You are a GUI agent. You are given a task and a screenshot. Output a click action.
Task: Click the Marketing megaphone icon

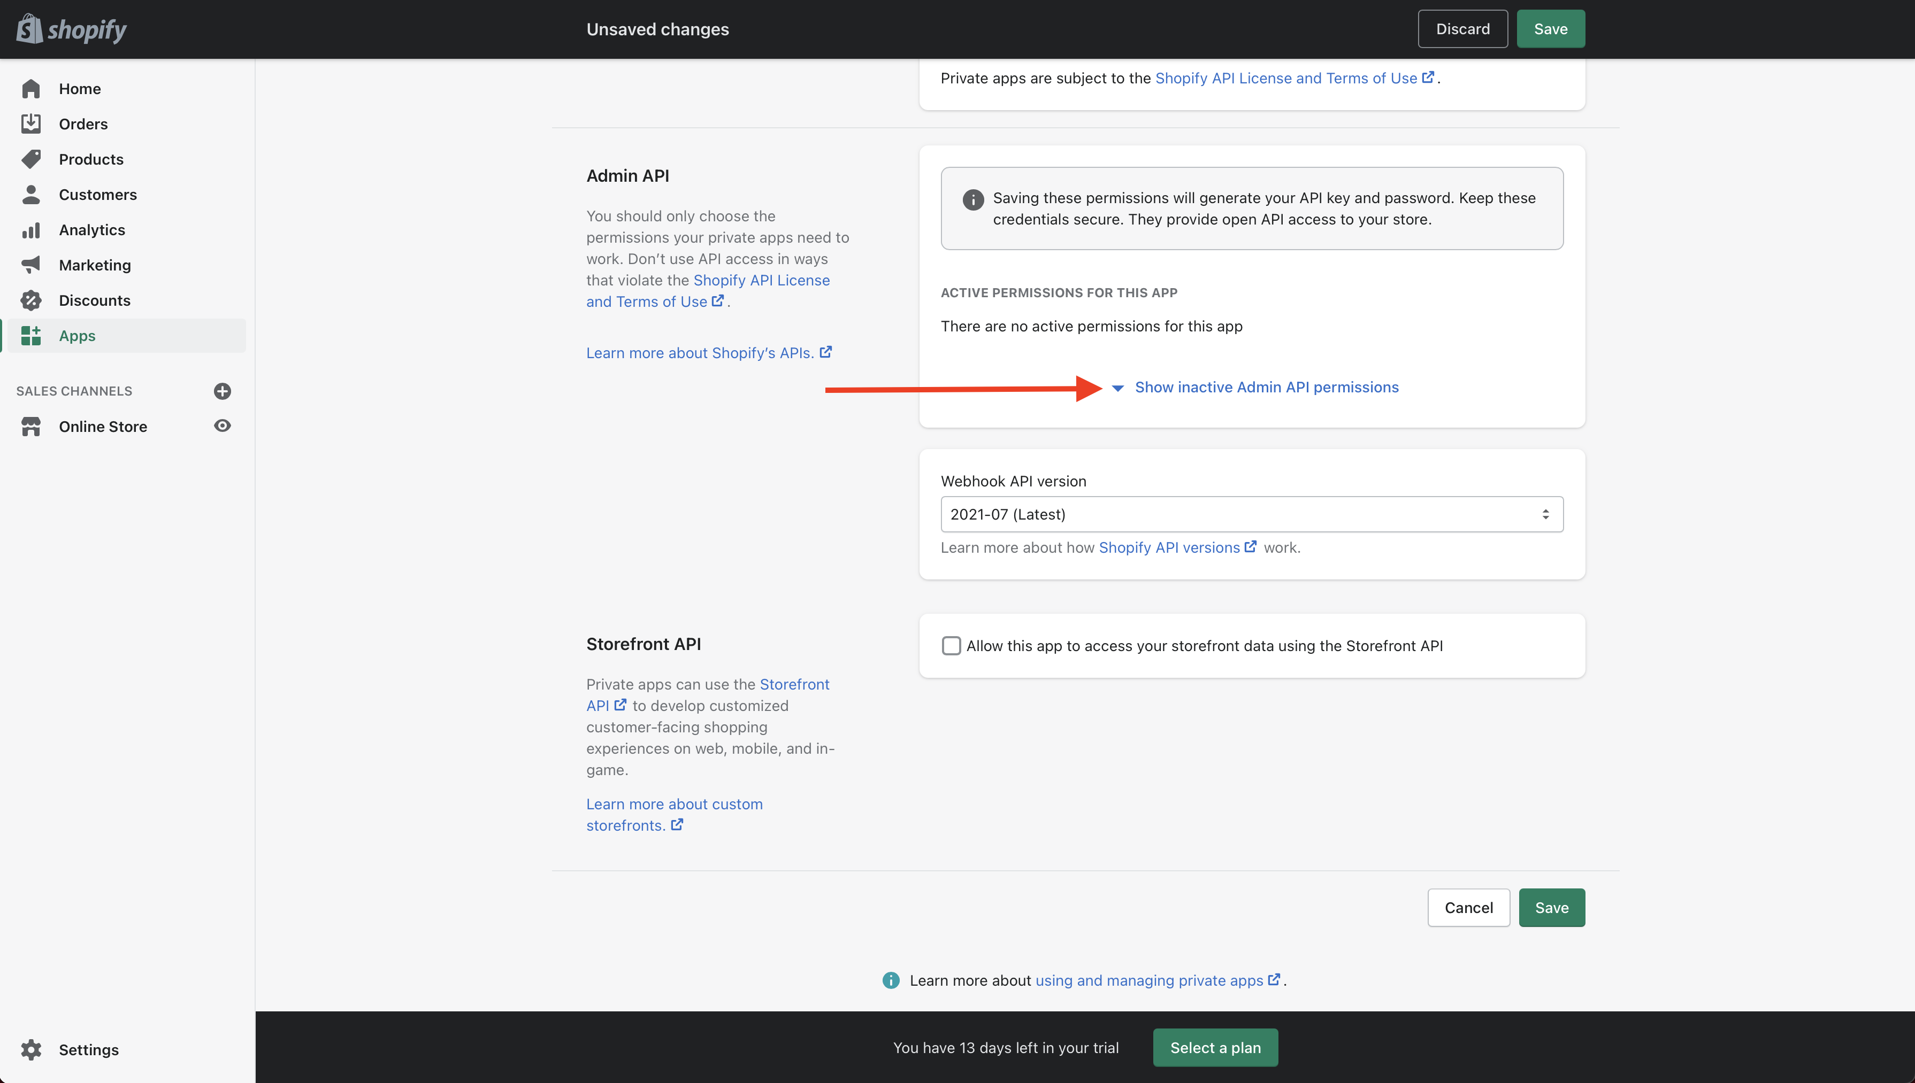(31, 265)
